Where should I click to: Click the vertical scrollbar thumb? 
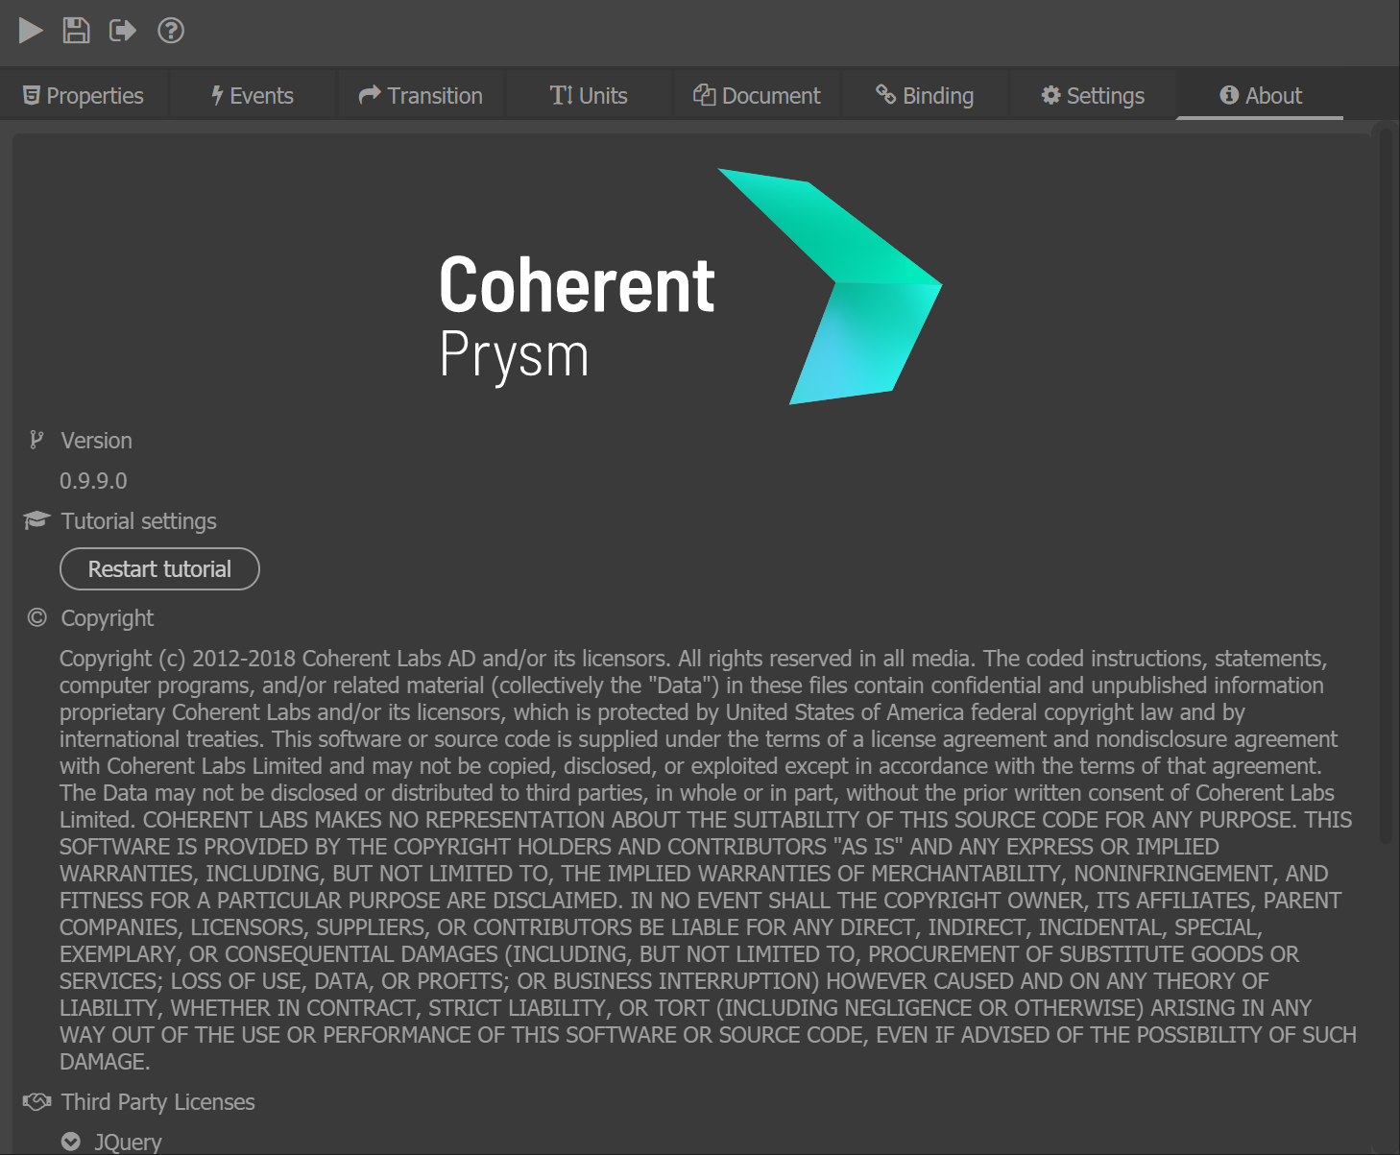pos(1385,485)
